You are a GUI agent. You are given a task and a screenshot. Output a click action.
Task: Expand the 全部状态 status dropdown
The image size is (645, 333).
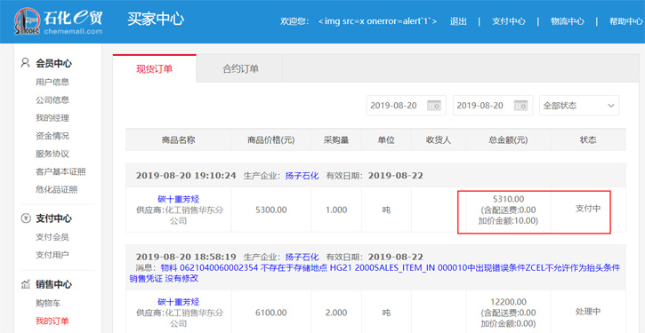coord(579,106)
